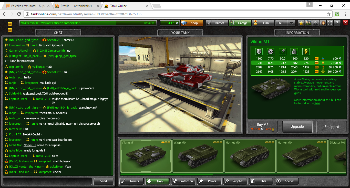Screen dimensions: 350x188
Task: Focus the chat message input field
Action: coord(47,181)
